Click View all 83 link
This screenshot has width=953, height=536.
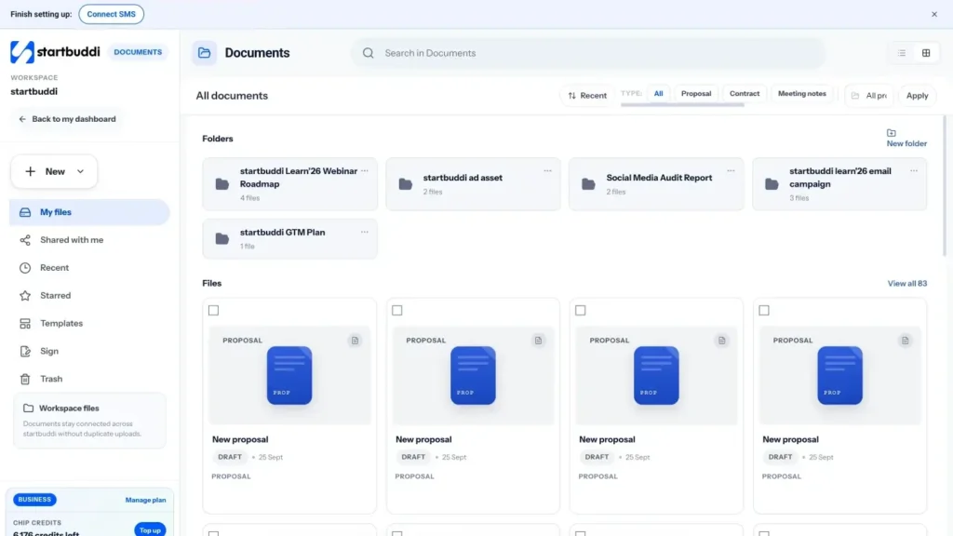[906, 284]
